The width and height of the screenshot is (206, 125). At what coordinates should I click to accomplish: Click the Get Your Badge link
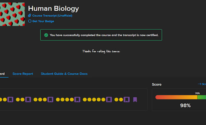coord(43,21)
